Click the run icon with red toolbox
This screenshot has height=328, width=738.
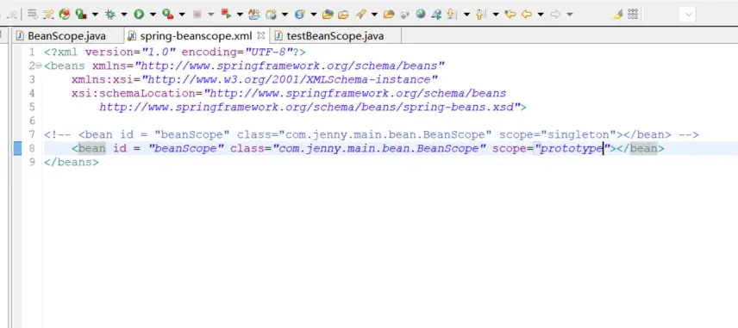(167, 14)
